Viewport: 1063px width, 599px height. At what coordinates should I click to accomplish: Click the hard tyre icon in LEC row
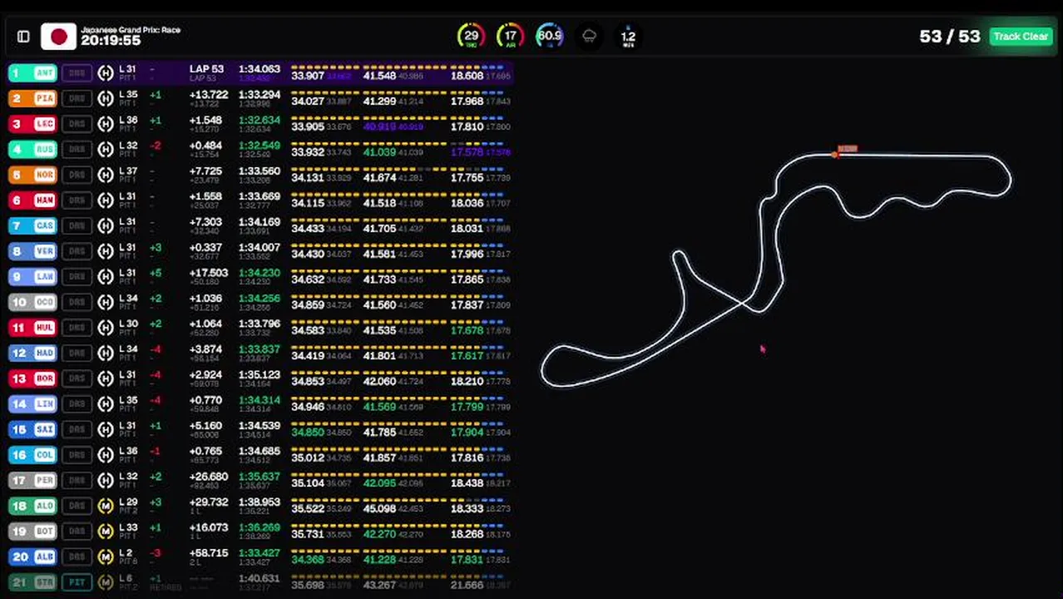click(106, 124)
